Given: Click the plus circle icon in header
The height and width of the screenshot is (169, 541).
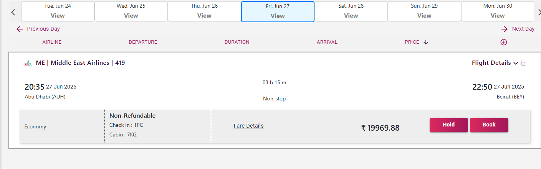Looking at the screenshot, I should (504, 42).
